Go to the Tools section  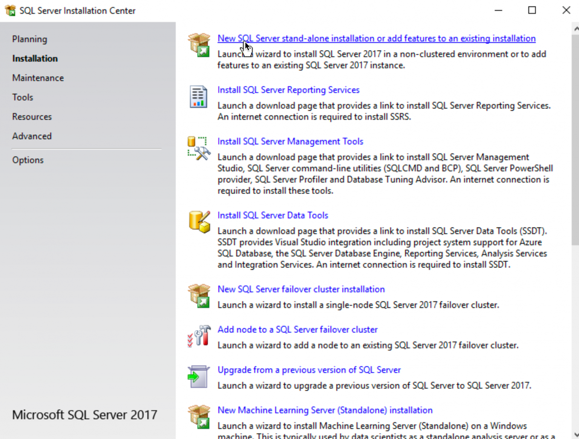point(23,97)
